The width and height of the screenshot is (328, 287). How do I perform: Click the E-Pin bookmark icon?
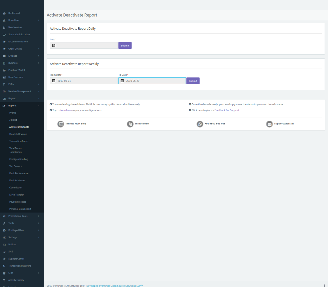[x=4, y=84]
